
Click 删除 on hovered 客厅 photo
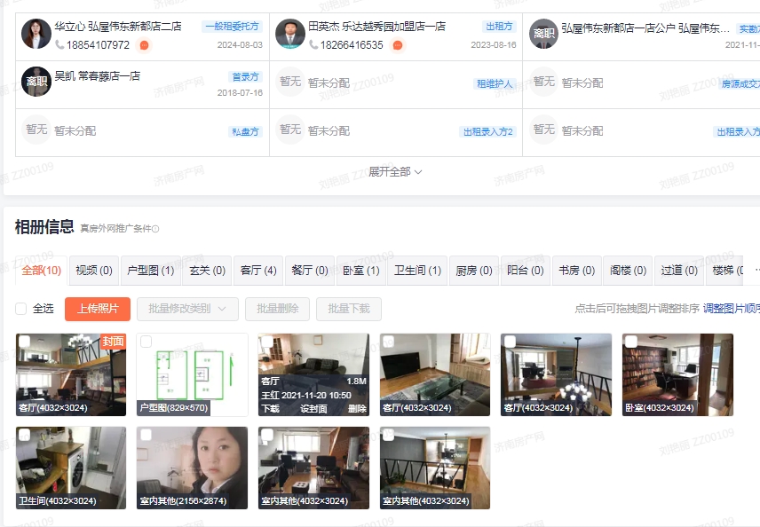pyautogui.click(x=357, y=409)
